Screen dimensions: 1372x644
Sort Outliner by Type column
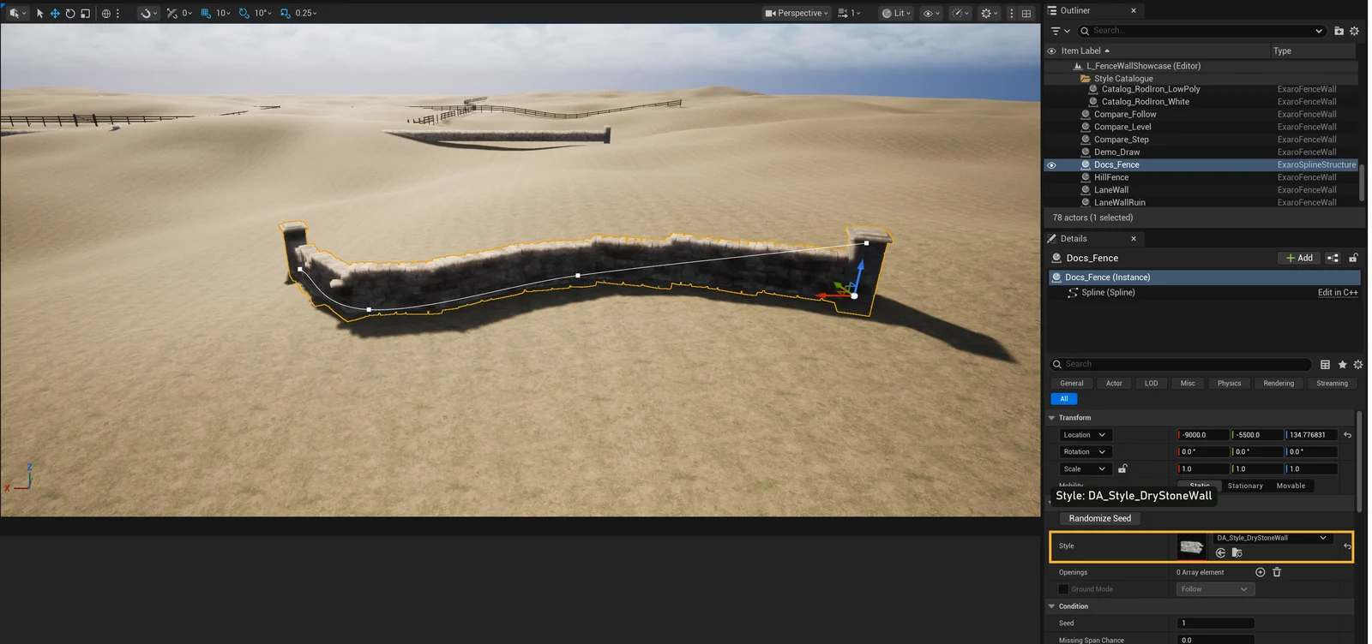click(x=1282, y=51)
